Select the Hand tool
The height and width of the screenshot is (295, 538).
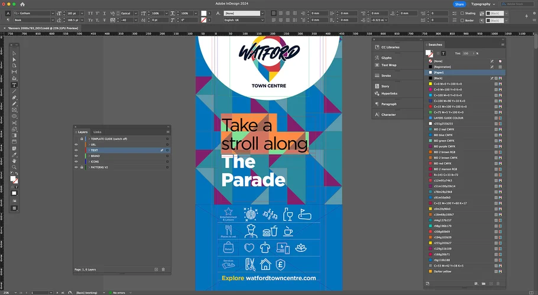(x=14, y=161)
